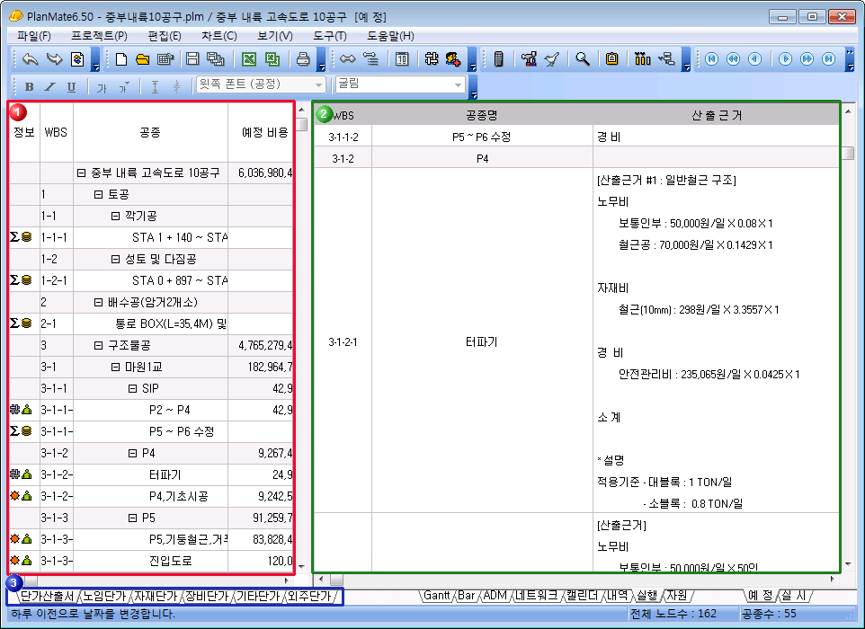
Task: Click the magnifier search icon
Action: click(583, 59)
